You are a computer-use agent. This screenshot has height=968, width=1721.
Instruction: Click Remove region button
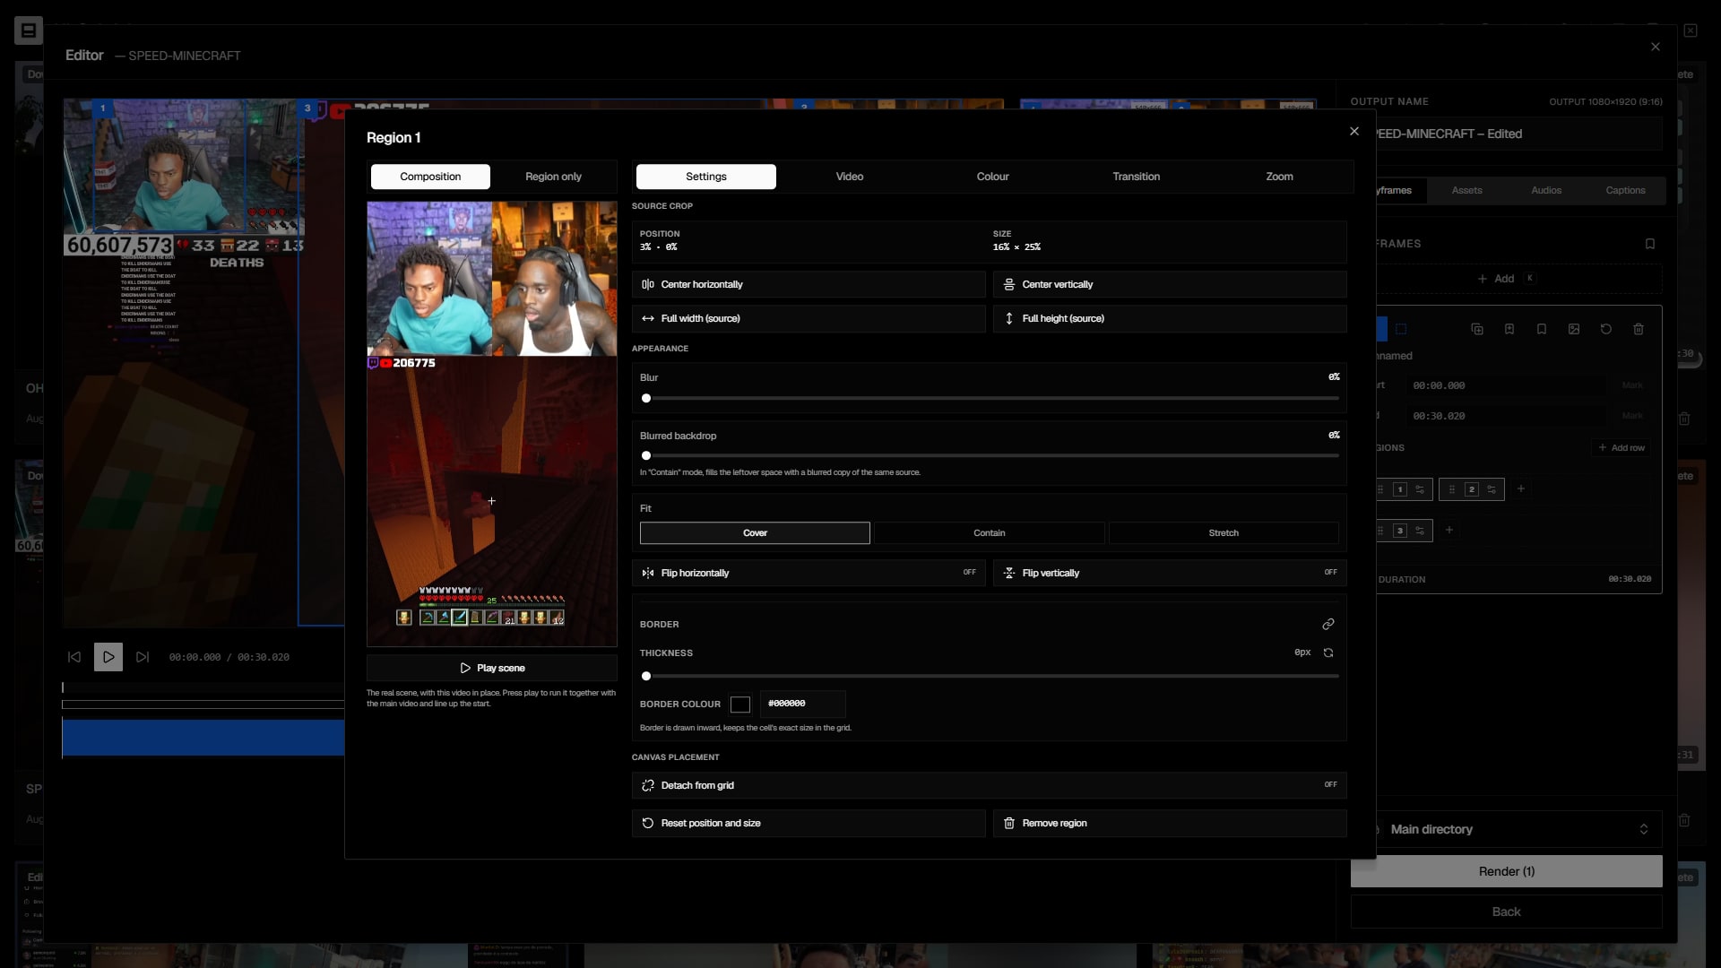click(1170, 823)
